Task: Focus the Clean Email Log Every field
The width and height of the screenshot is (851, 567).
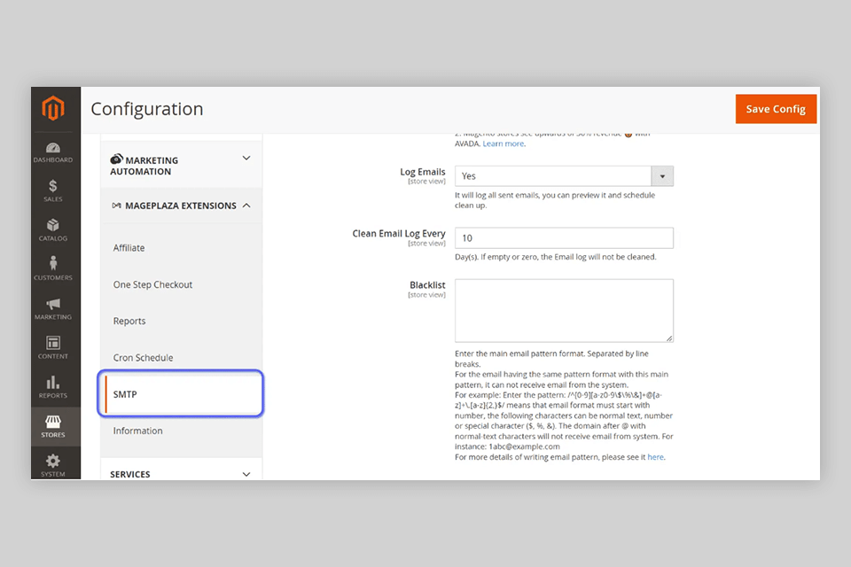Action: [x=564, y=238]
